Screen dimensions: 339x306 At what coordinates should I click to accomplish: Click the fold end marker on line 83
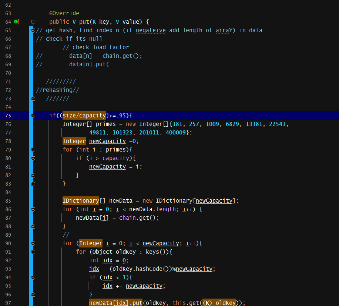click(33, 184)
